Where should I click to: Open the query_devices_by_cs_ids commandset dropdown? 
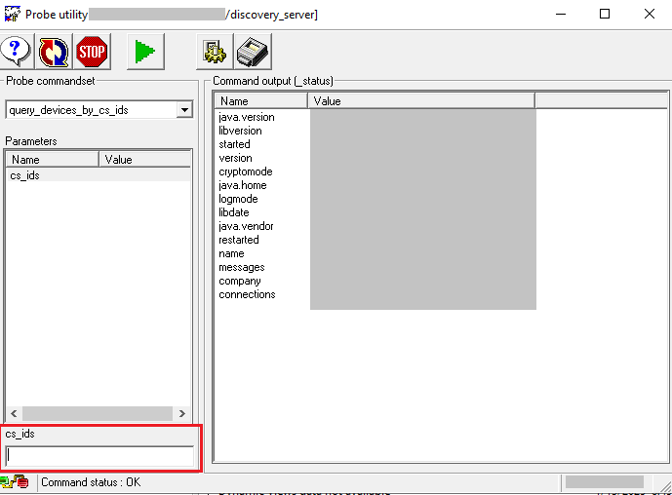(x=99, y=110)
